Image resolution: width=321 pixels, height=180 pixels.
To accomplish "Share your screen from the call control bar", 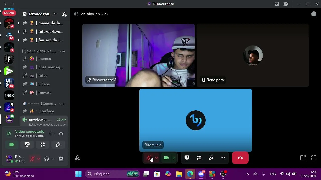I will (187, 158).
